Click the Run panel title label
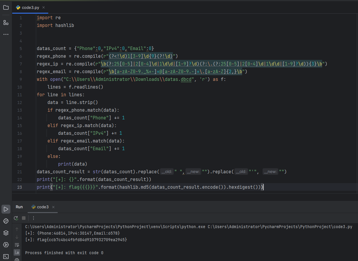Image resolution: width=358 pixels, height=261 pixels. (19, 207)
